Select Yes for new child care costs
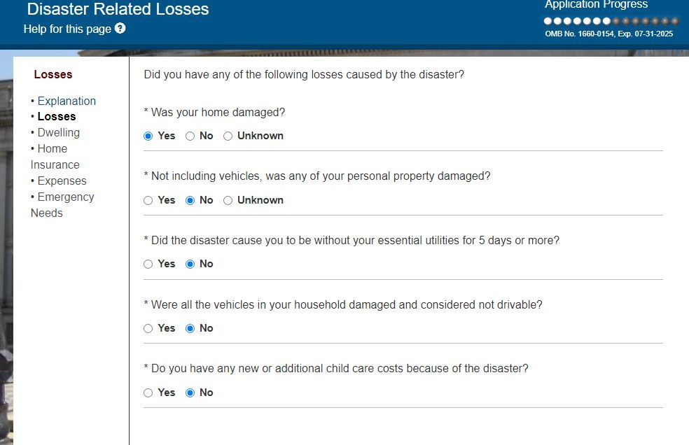This screenshot has width=689, height=445. [x=148, y=393]
